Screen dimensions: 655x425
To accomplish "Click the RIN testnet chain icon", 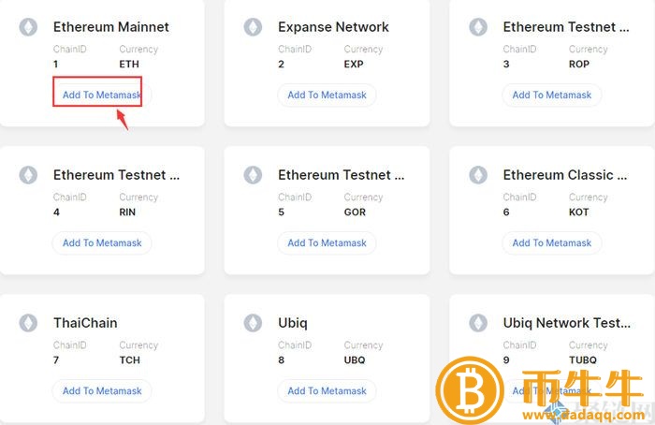I will pyautogui.click(x=28, y=175).
